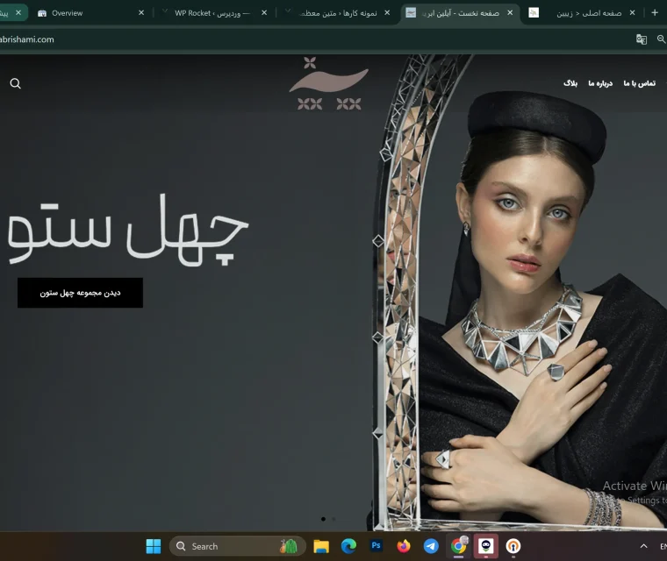Launch Firefox from the taskbar
The image size is (667, 561).
click(404, 546)
